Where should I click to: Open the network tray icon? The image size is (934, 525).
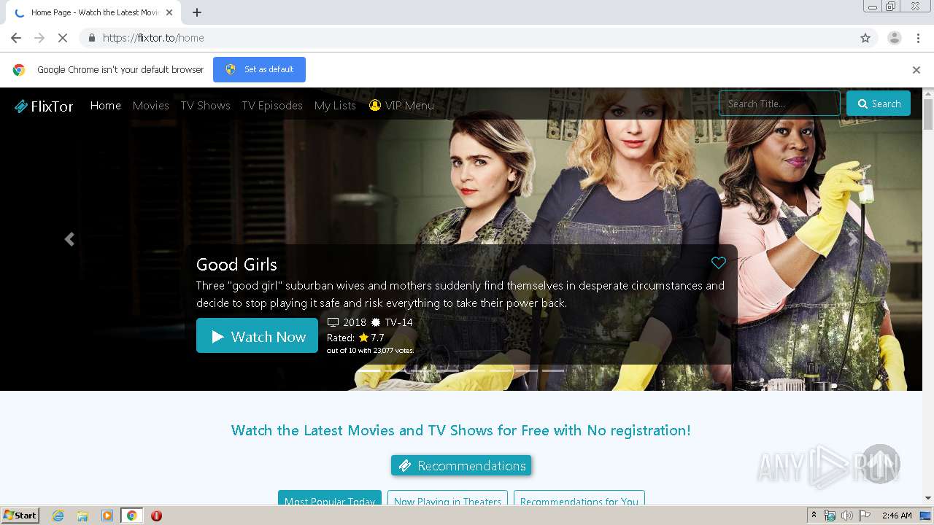(x=830, y=516)
